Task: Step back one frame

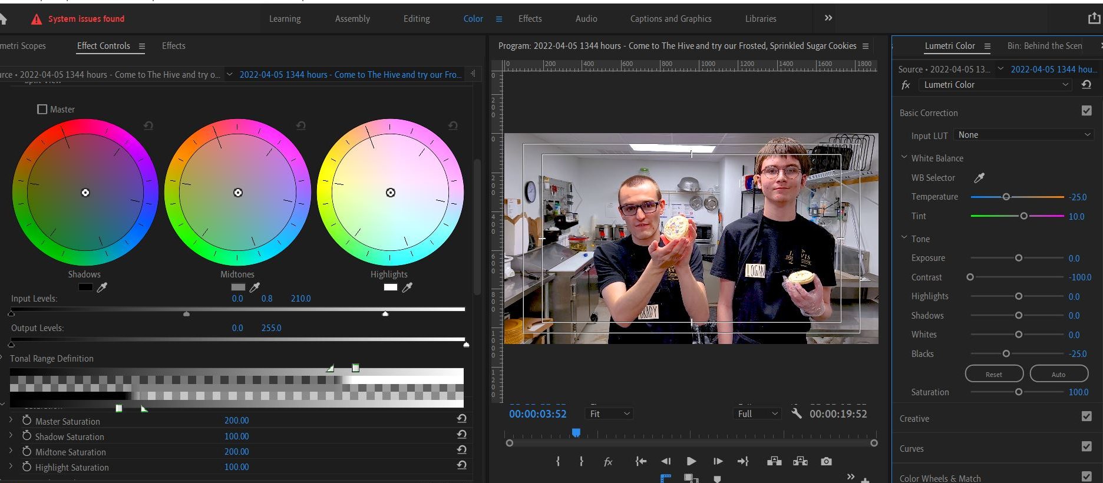Action: click(x=666, y=461)
